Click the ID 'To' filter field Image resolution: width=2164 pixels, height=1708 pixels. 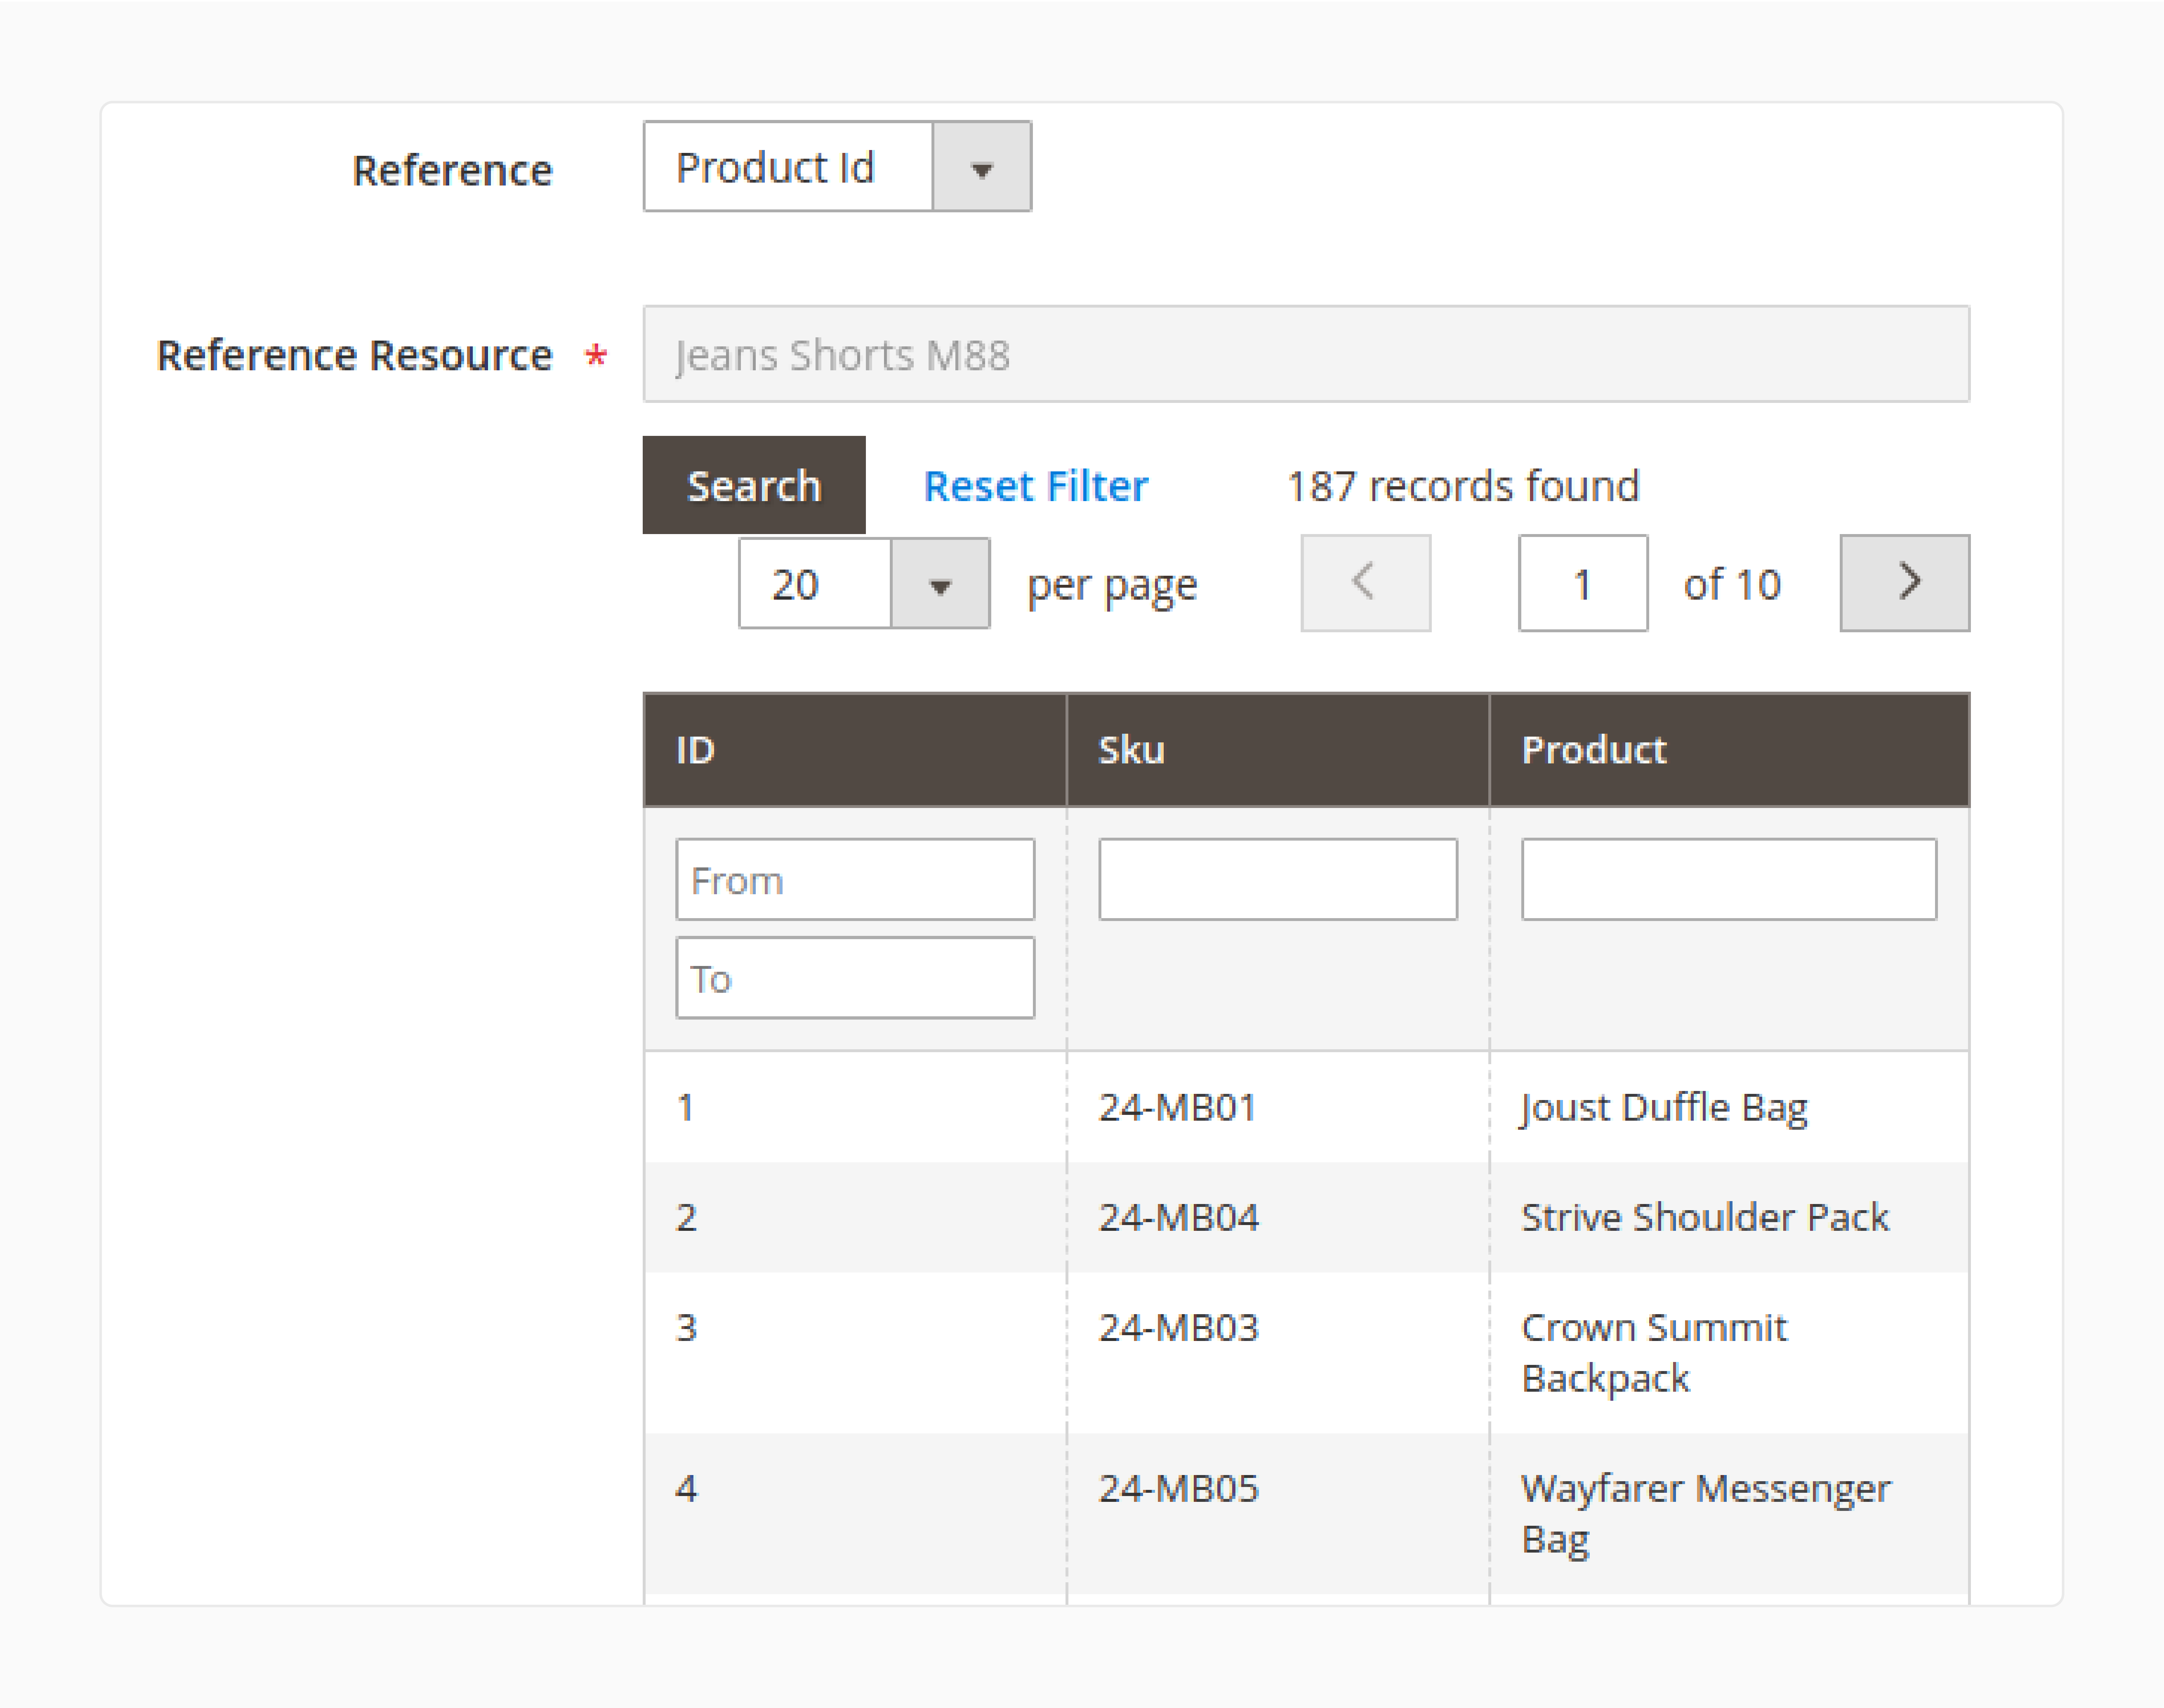pyautogui.click(x=855, y=978)
